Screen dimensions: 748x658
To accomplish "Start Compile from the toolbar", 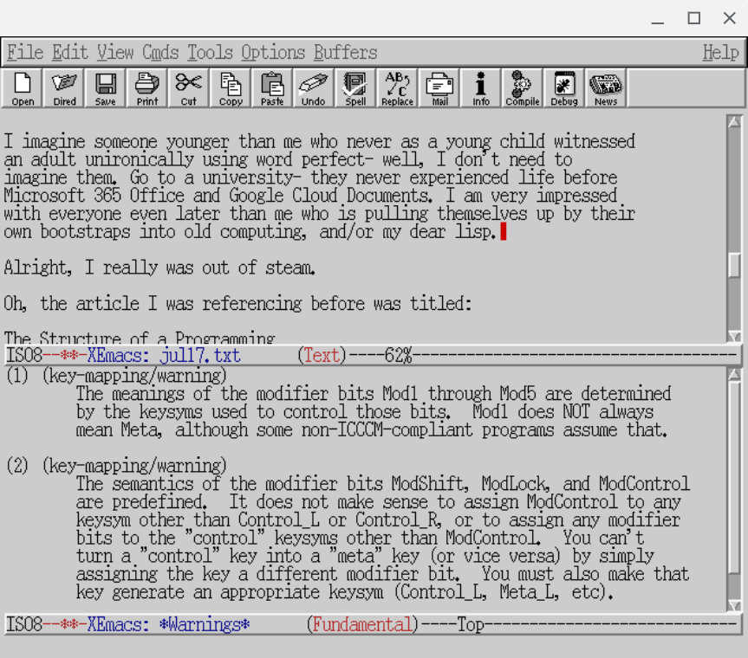I will tap(523, 88).
